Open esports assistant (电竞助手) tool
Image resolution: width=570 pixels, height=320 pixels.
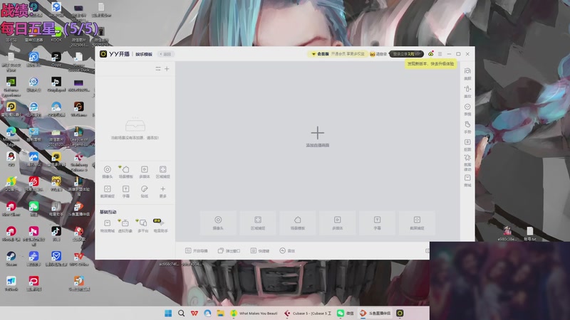tap(160, 225)
